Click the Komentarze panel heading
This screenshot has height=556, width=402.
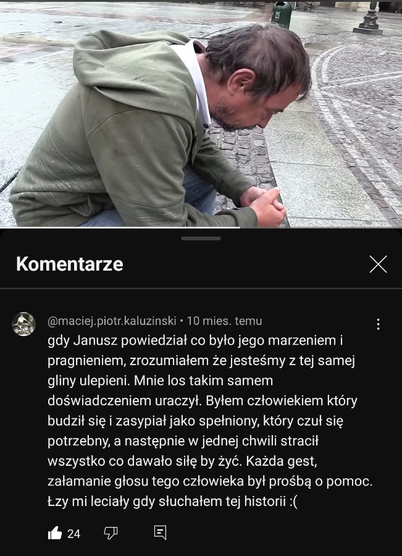click(x=70, y=264)
